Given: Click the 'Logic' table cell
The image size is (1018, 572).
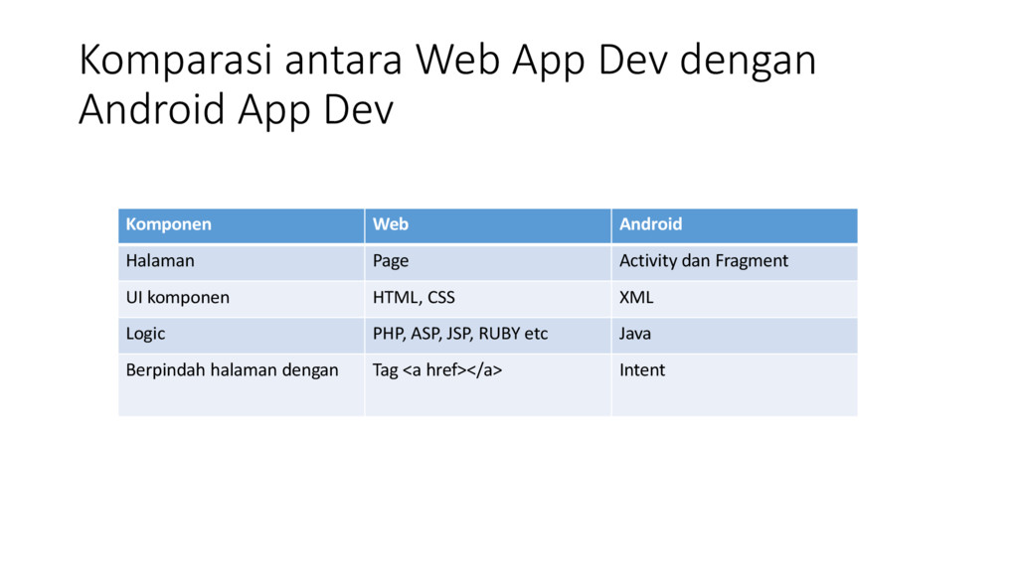Looking at the screenshot, I should click(x=242, y=335).
